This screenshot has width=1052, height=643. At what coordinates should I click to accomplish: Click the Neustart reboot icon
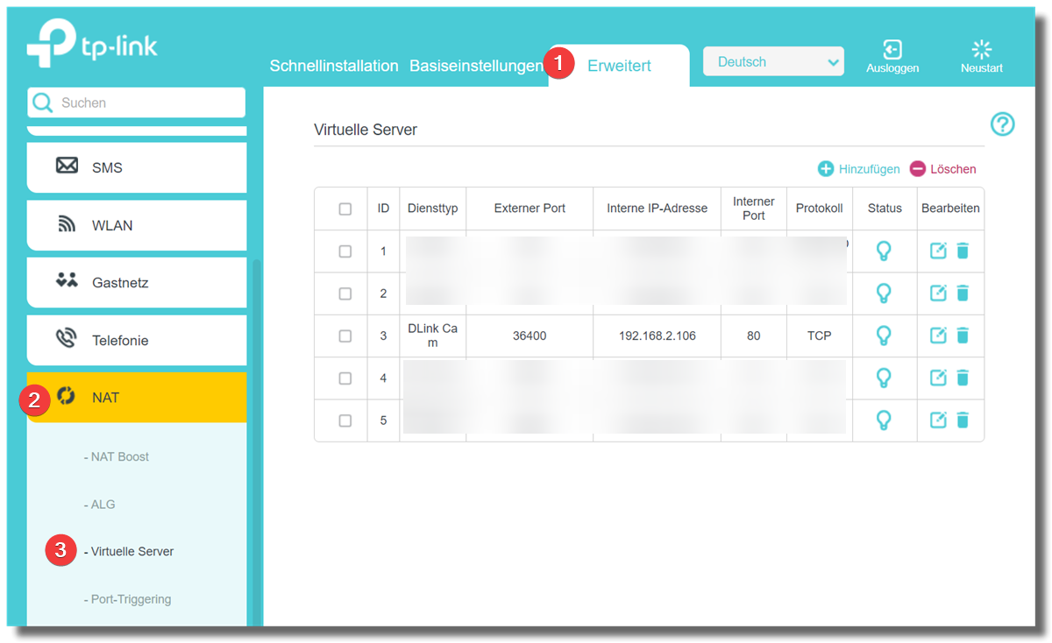[981, 51]
